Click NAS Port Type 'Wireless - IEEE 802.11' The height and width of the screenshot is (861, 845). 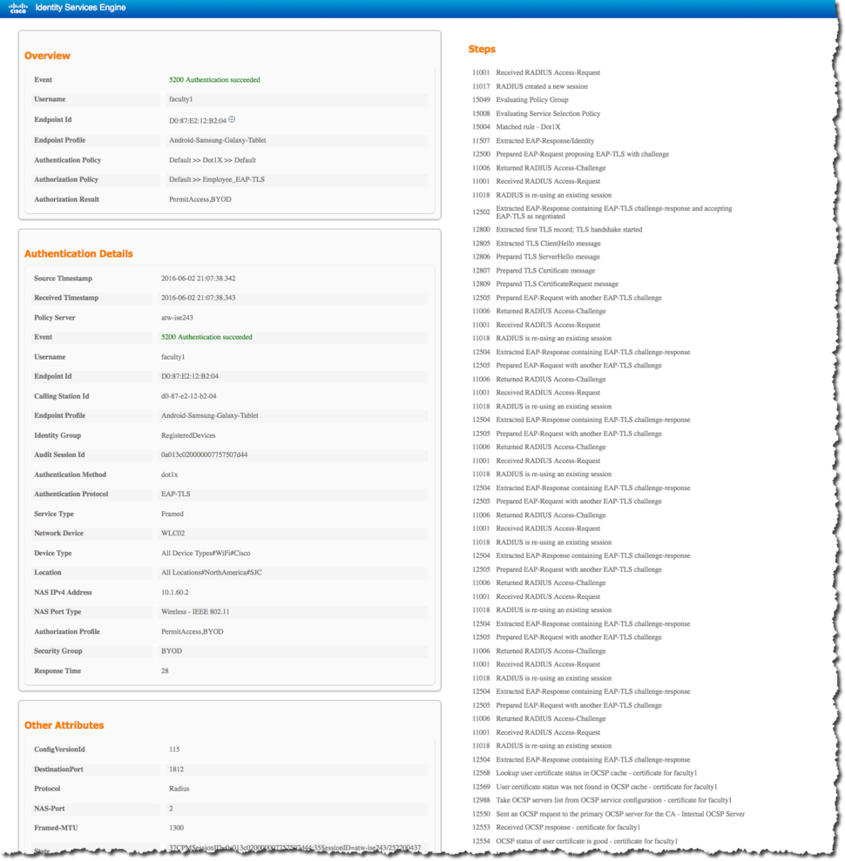click(195, 612)
